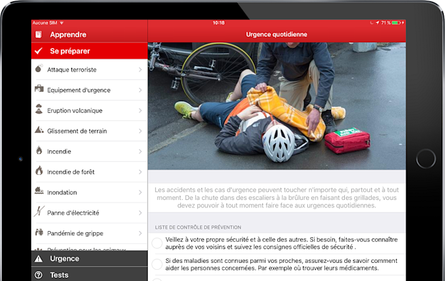Click the landslide icon for Glissement de terrain

pos(39,130)
